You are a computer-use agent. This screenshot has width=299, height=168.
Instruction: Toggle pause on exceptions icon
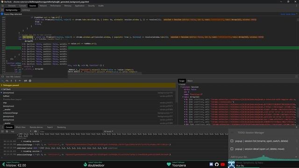pos(30,81)
